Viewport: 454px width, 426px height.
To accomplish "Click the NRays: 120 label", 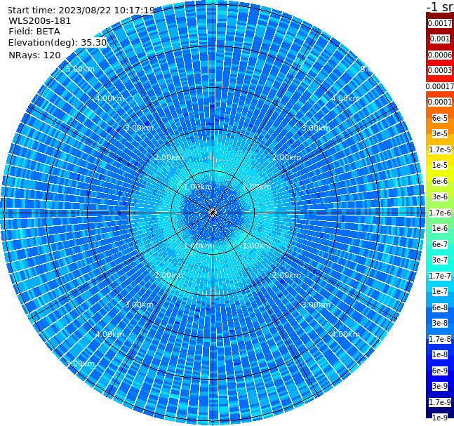I will (34, 55).
